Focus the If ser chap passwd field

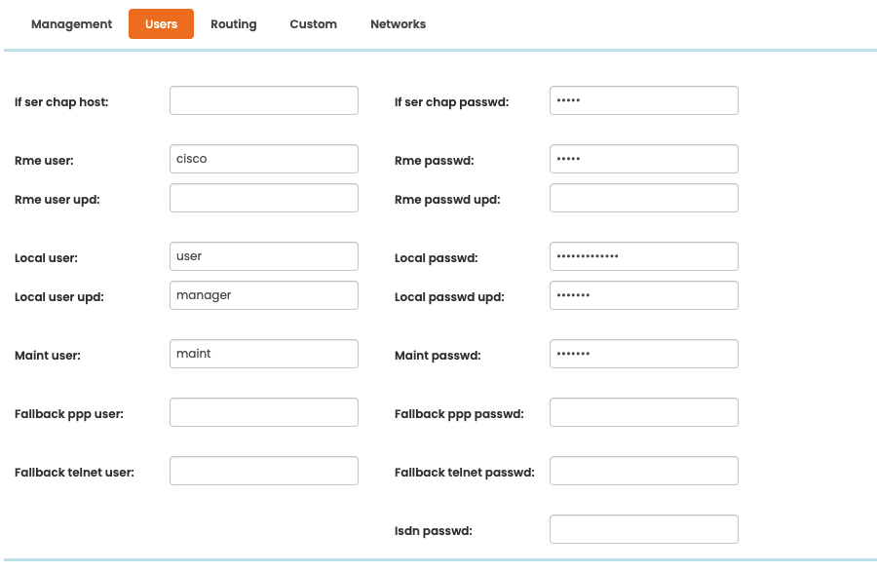click(x=644, y=100)
